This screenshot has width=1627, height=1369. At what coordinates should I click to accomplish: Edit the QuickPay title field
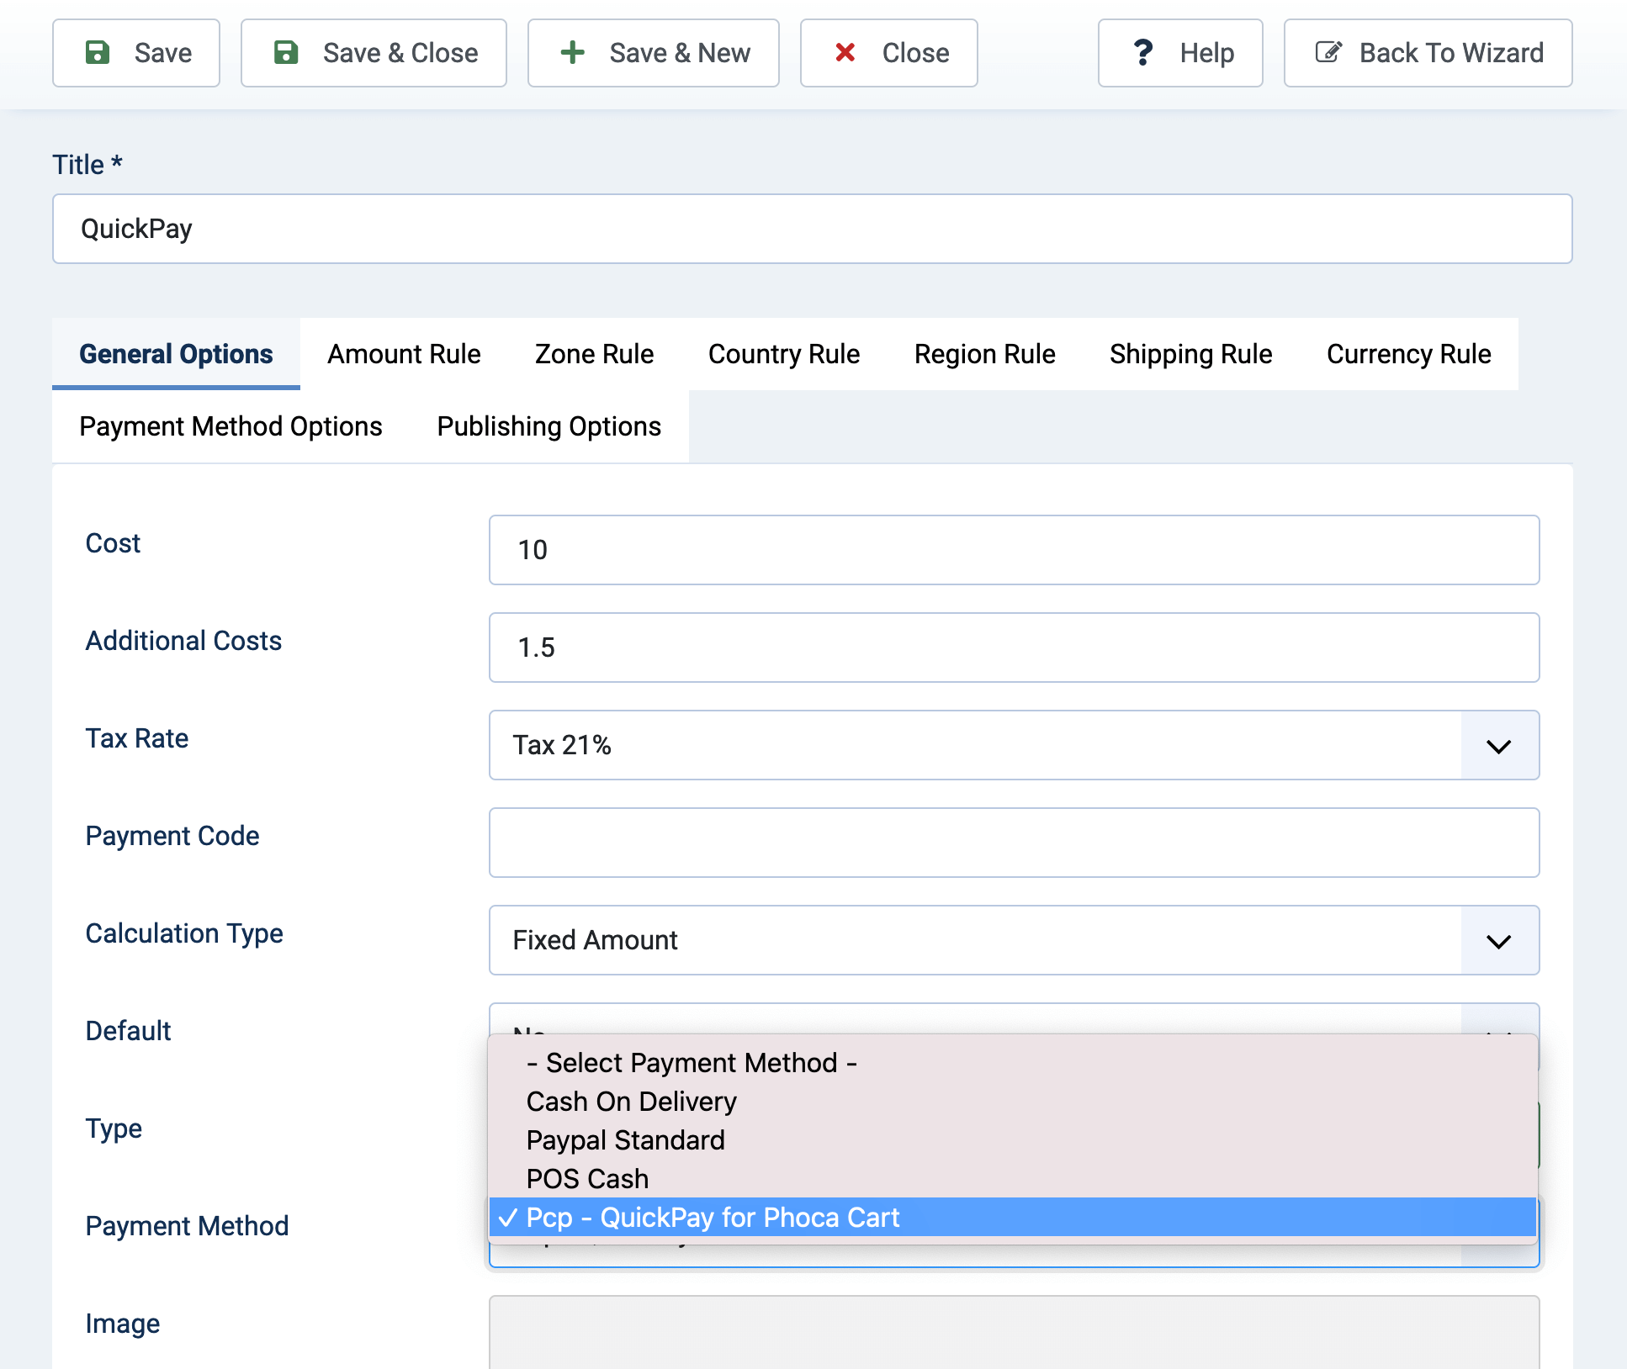(x=813, y=228)
